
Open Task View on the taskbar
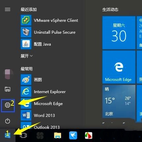click(23, 135)
